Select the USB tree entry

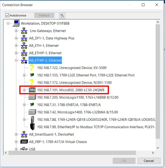32,149
